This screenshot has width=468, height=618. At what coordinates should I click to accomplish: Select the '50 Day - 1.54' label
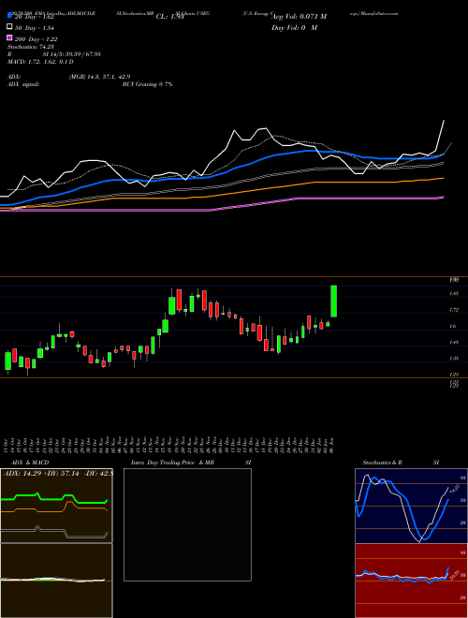point(35,28)
